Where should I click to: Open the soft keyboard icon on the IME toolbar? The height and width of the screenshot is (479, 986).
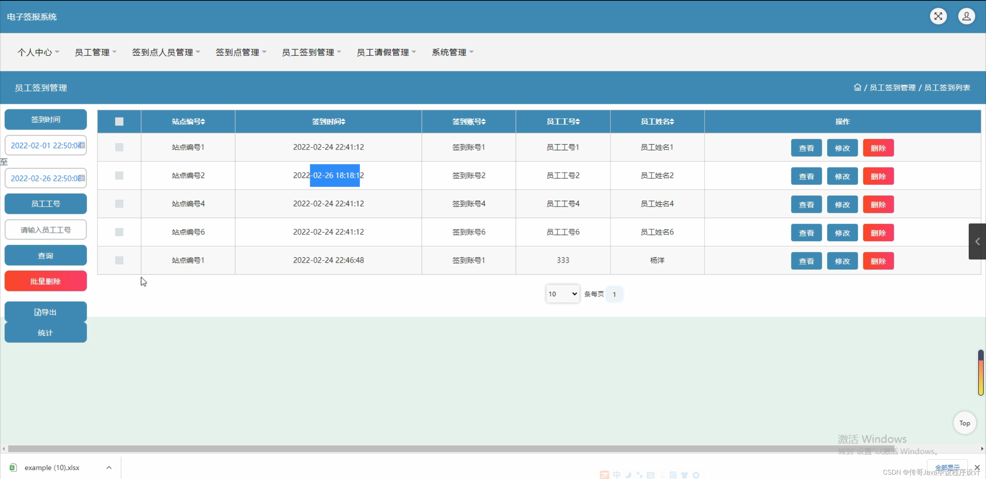(651, 475)
